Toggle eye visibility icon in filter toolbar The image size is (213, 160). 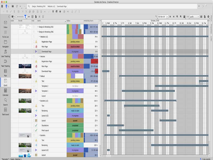[x=29, y=17]
